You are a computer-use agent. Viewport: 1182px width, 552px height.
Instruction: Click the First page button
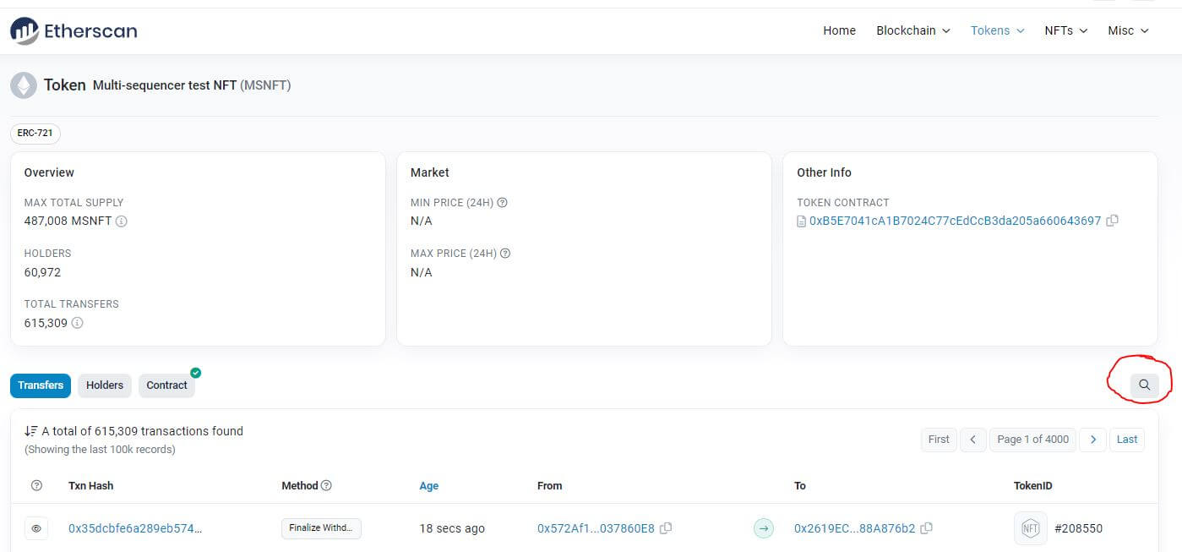tap(939, 440)
